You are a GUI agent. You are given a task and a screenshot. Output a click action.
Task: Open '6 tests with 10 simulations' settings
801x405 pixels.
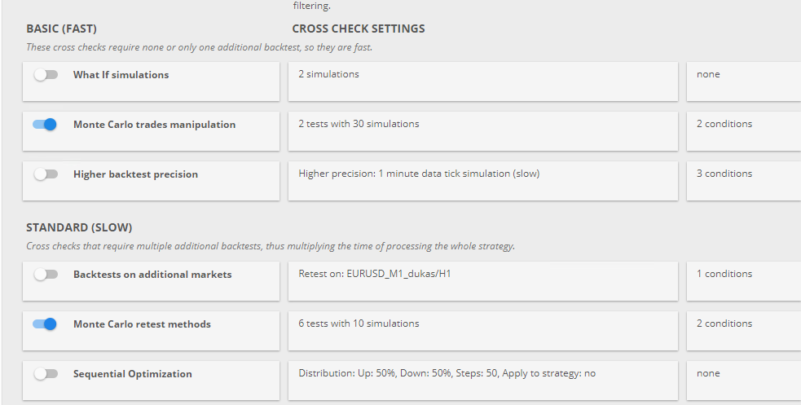tap(482, 331)
